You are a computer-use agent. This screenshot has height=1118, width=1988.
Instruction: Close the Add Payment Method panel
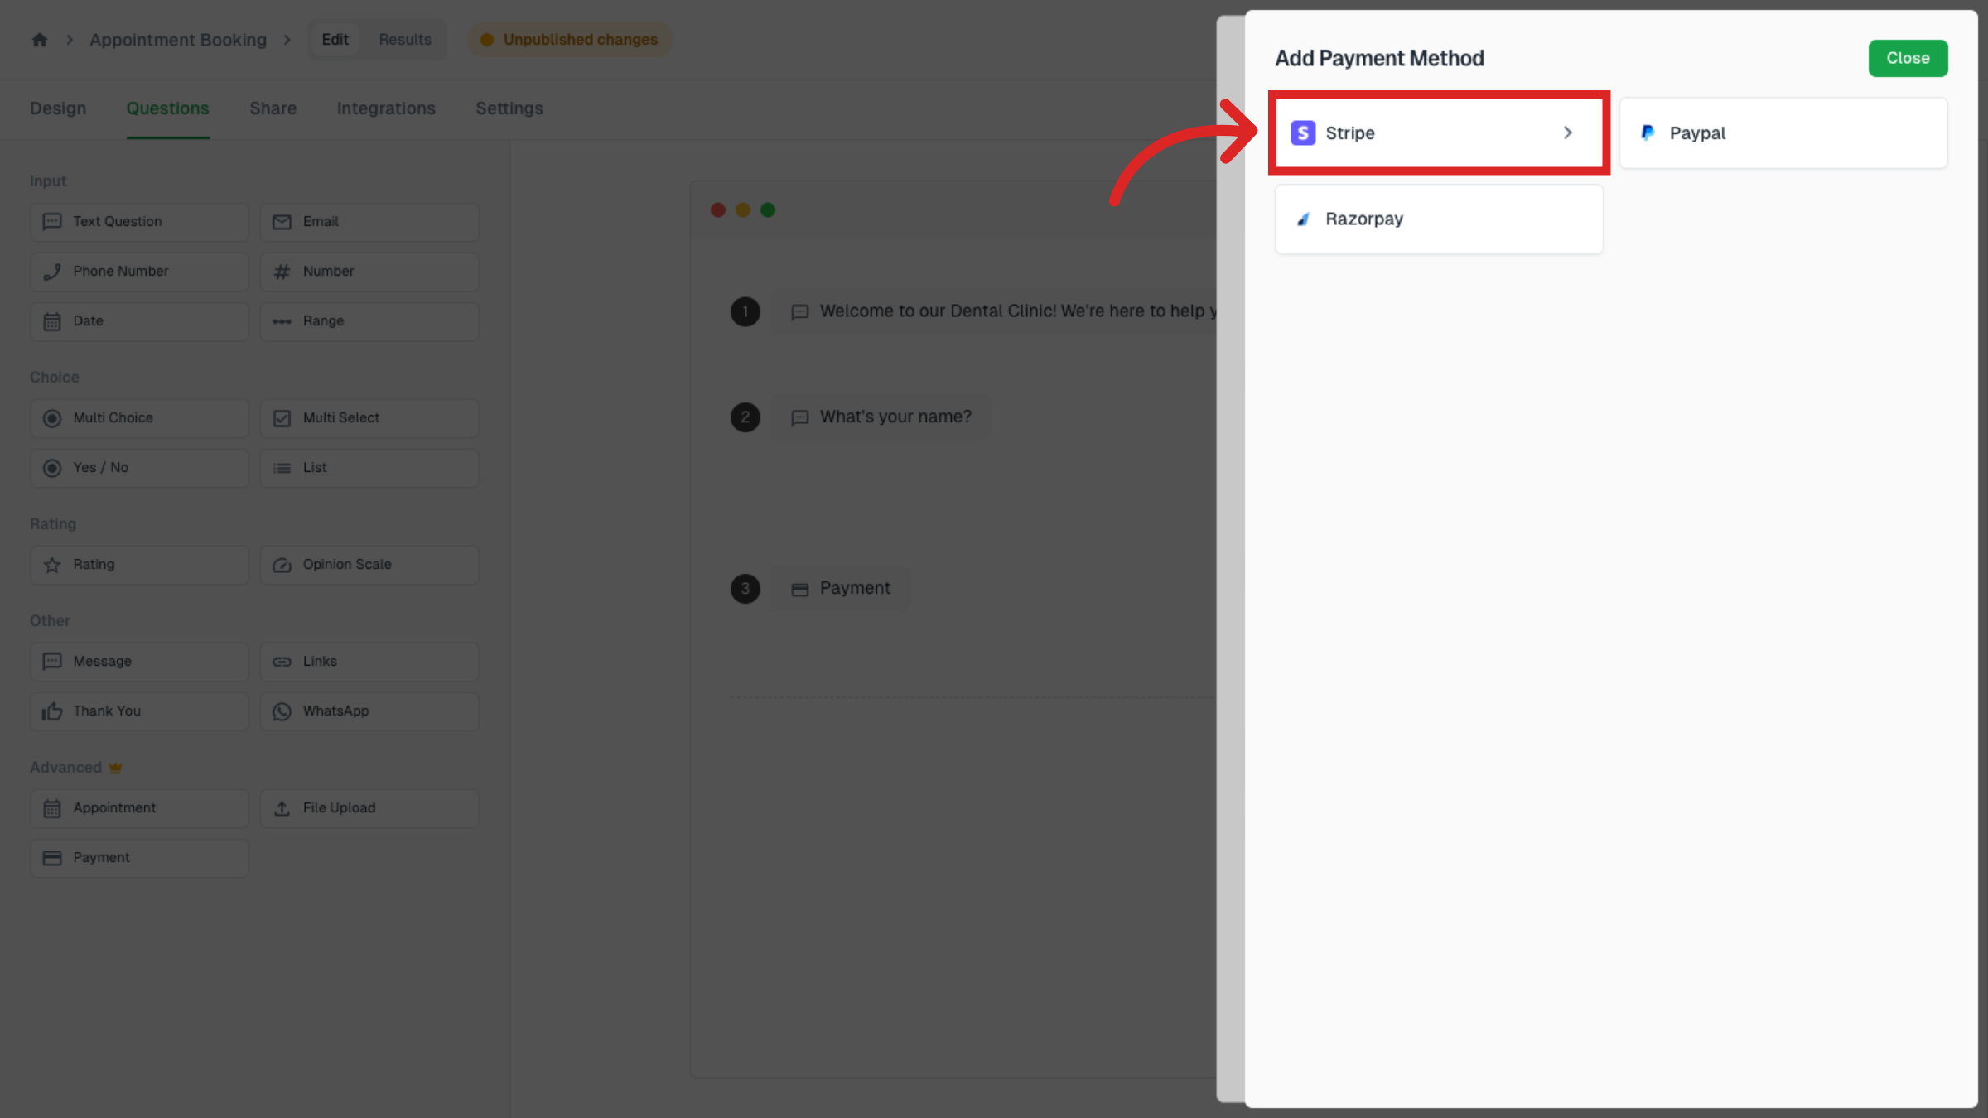[x=1908, y=58]
